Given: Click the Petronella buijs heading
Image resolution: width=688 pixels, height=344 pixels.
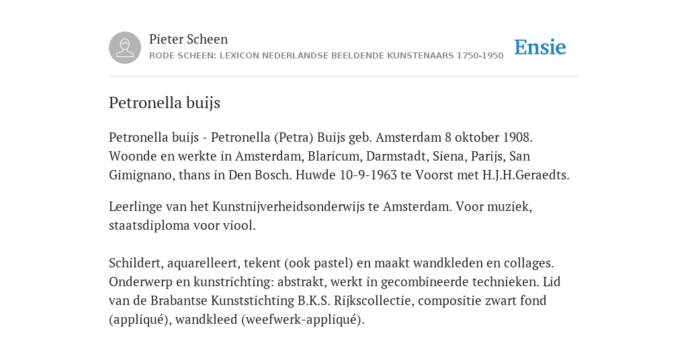Looking at the screenshot, I should tap(165, 103).
